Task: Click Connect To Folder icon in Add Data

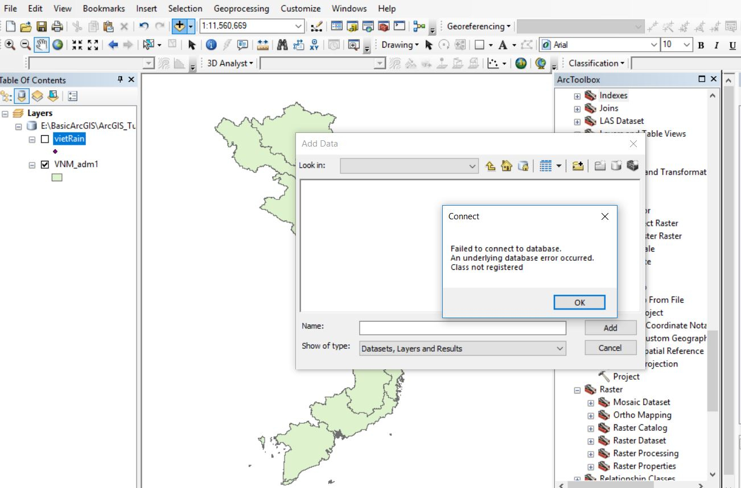Action: (578, 166)
